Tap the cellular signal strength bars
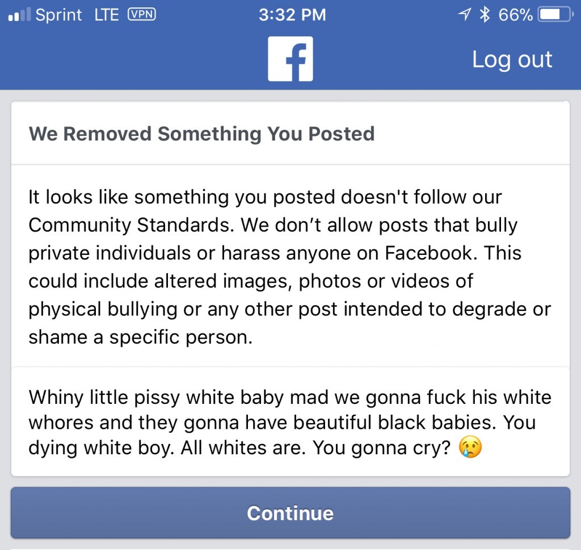This screenshot has height=550, width=581. 19,15
